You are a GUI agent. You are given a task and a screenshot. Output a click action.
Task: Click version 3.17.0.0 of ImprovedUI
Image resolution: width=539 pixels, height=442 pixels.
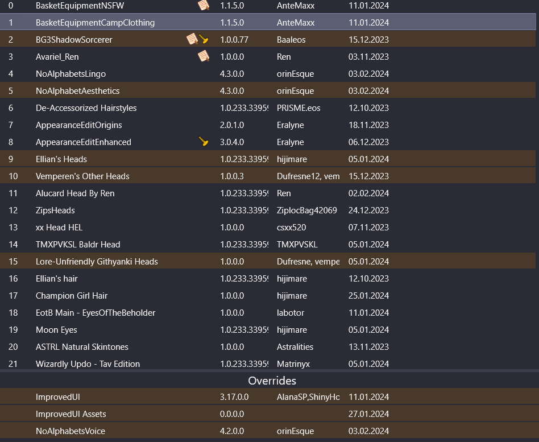click(234, 397)
